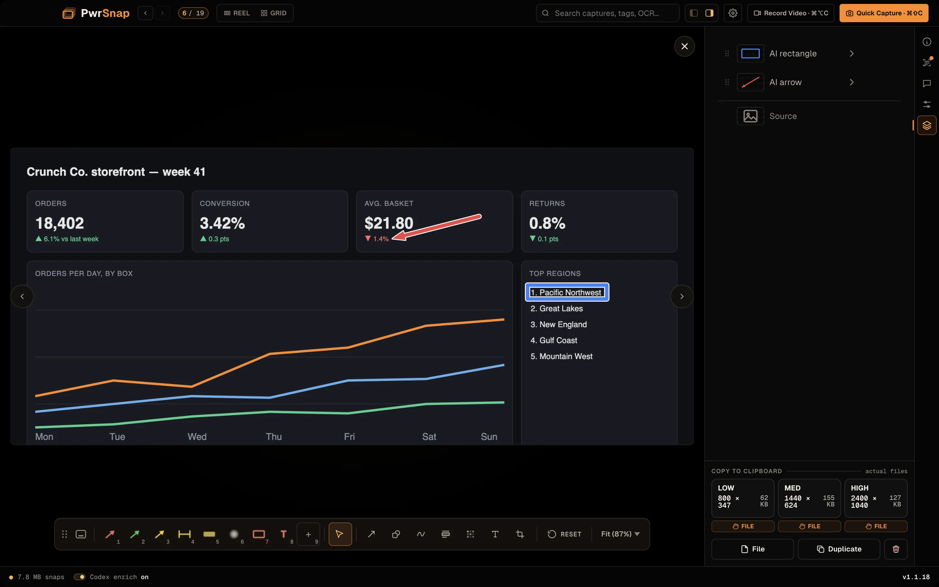
Task: Focus the search captures field
Action: click(x=608, y=13)
